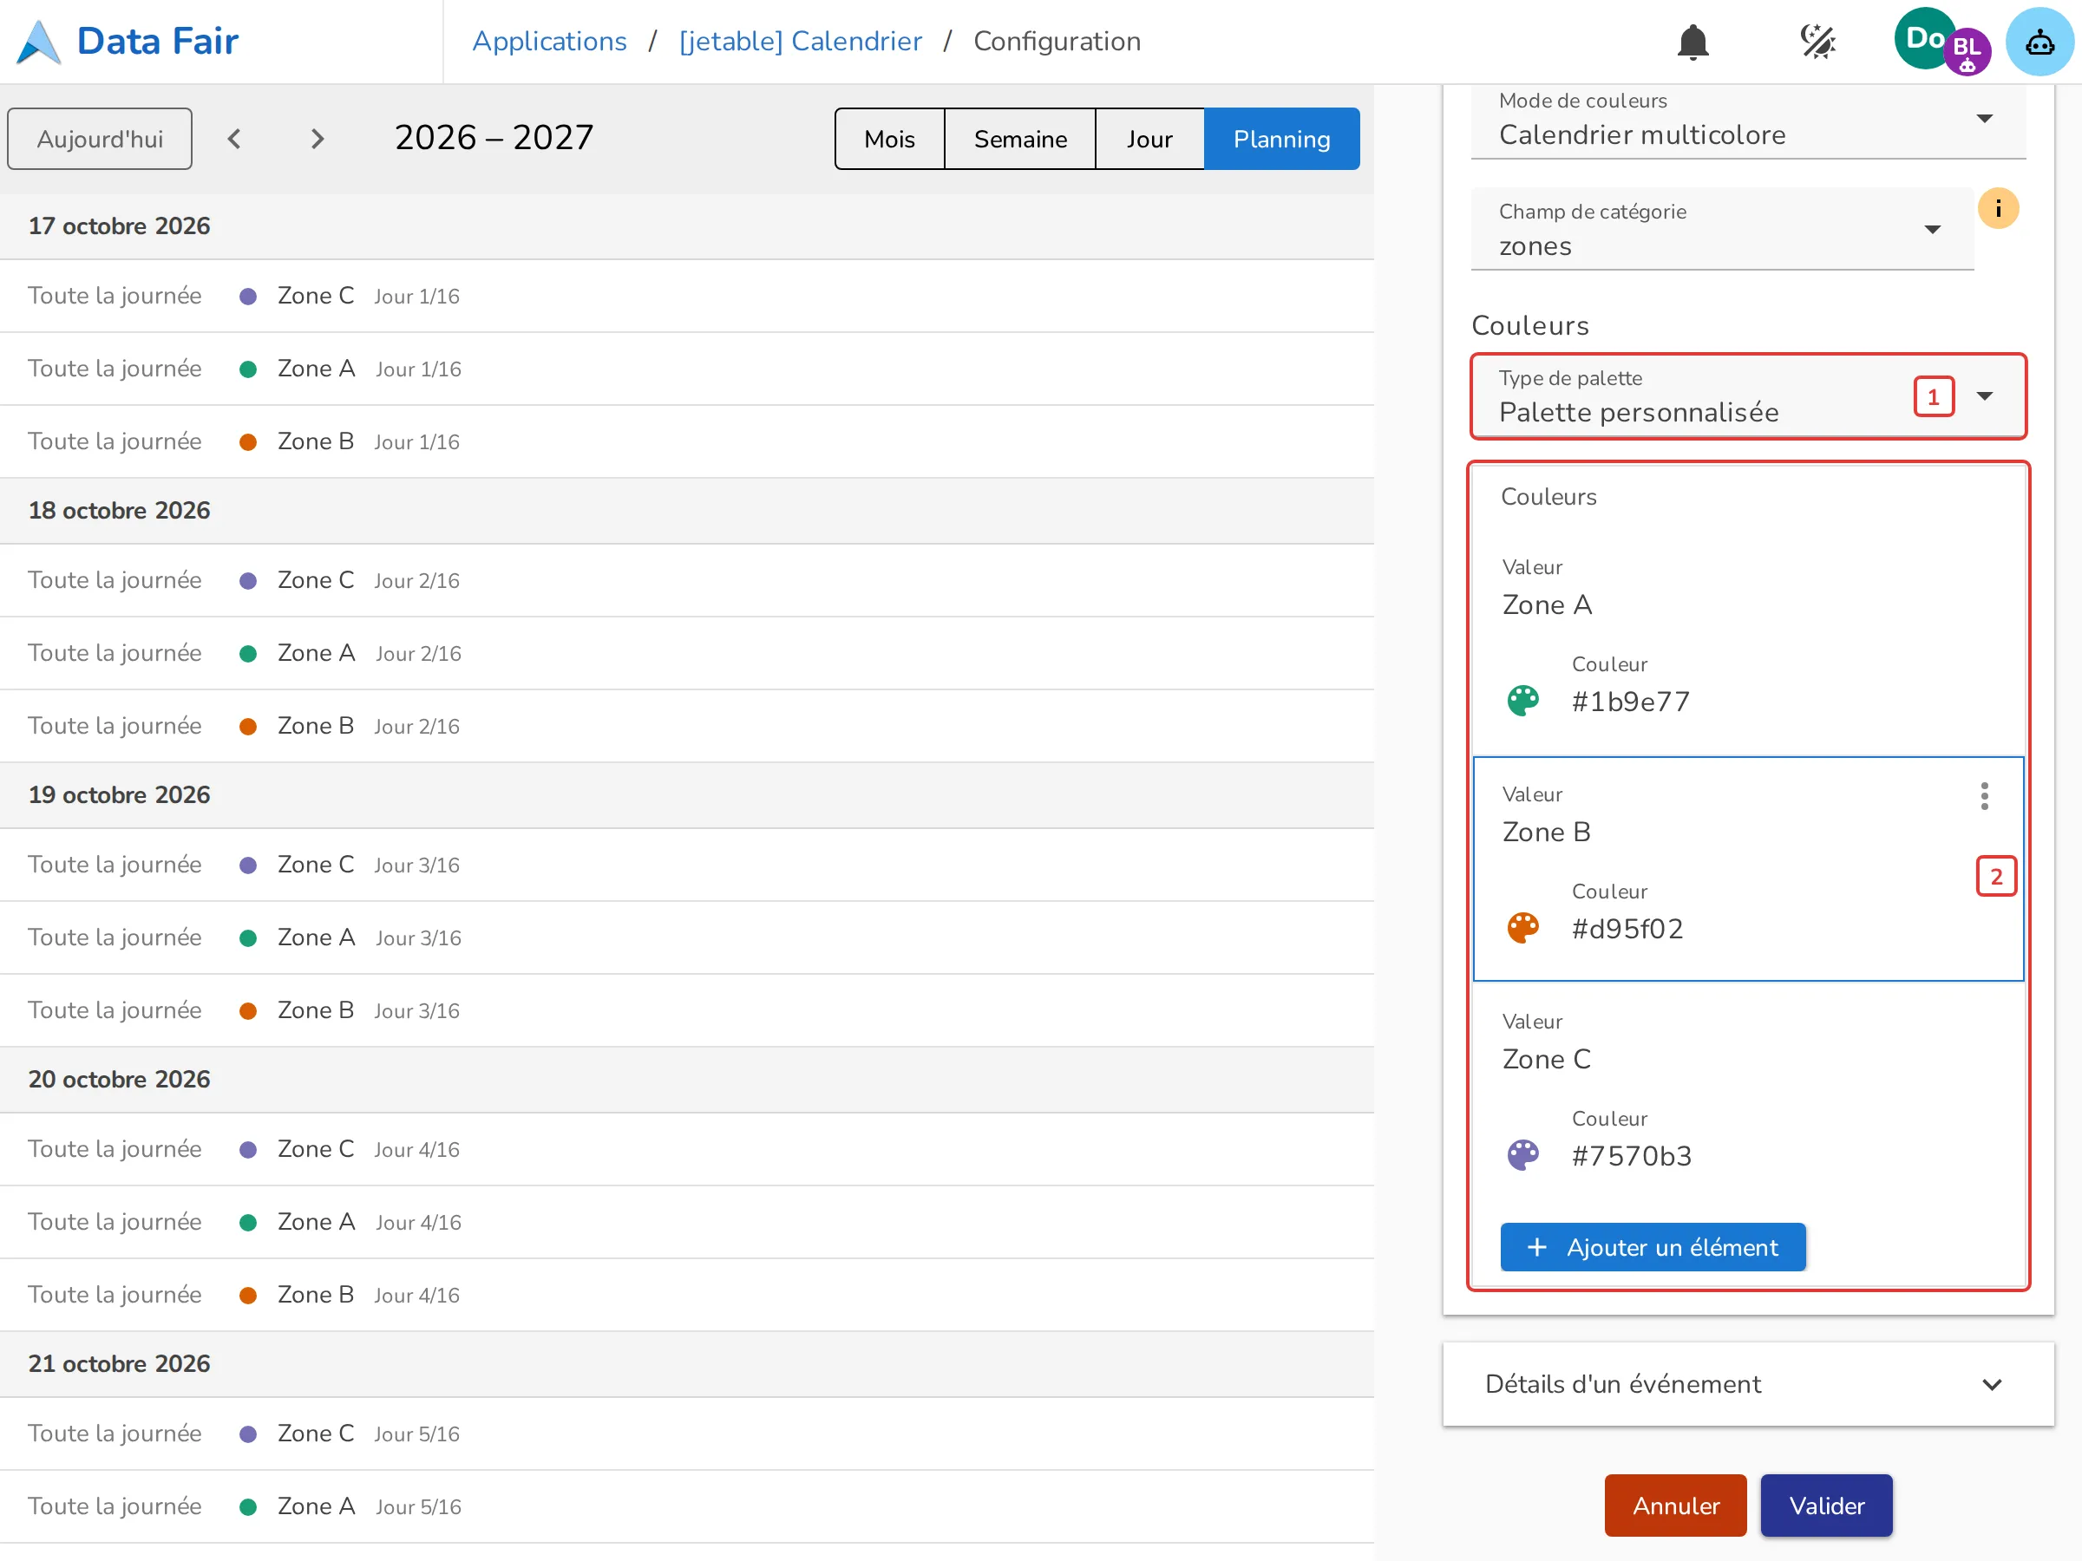
Task: Show info about Champ de catégorie
Action: point(1997,208)
